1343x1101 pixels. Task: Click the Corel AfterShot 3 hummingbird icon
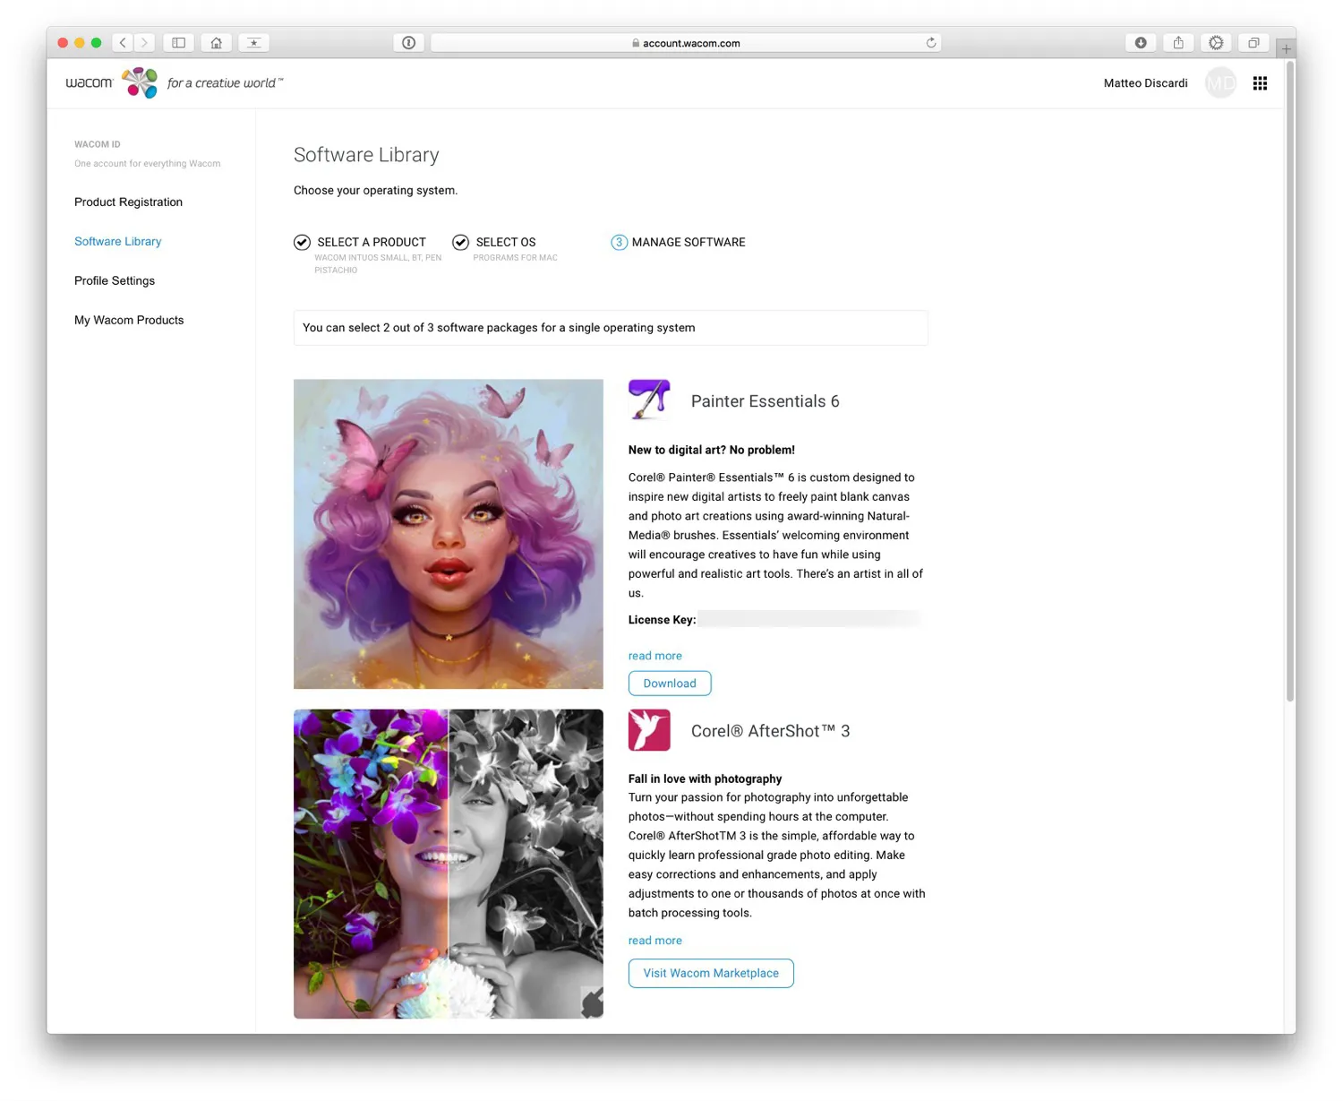click(x=649, y=730)
